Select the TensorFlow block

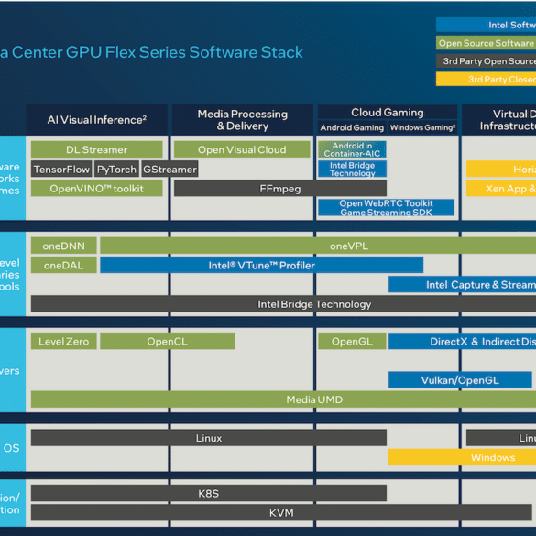coord(61,169)
